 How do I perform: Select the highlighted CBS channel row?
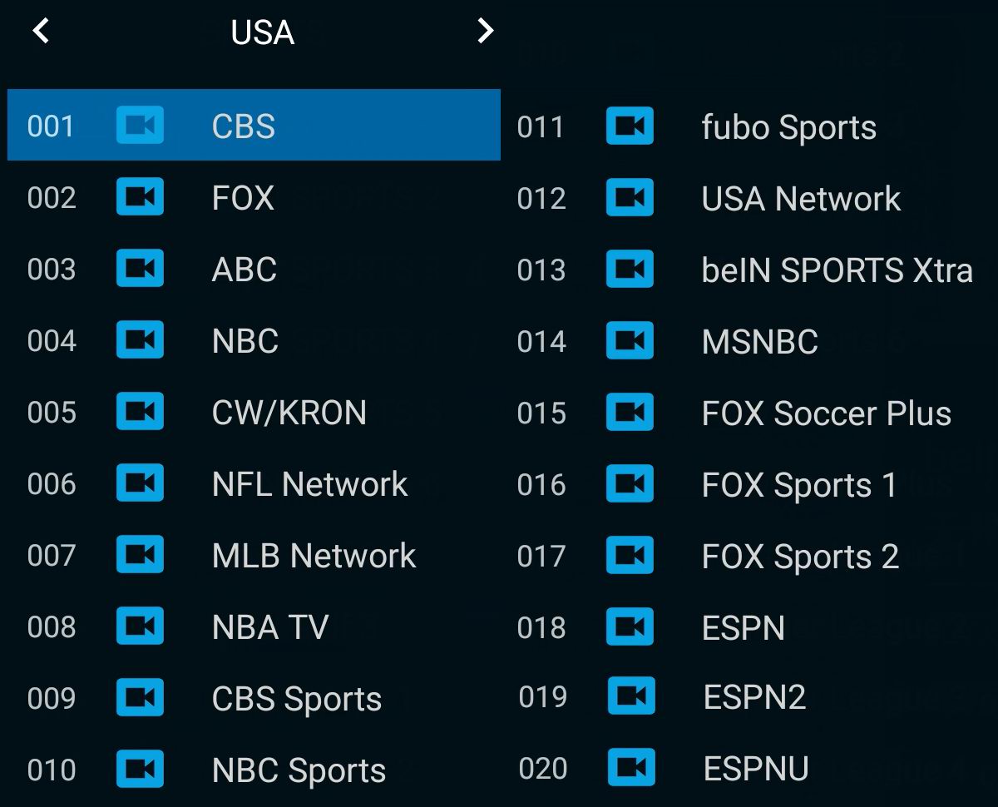pos(249,126)
